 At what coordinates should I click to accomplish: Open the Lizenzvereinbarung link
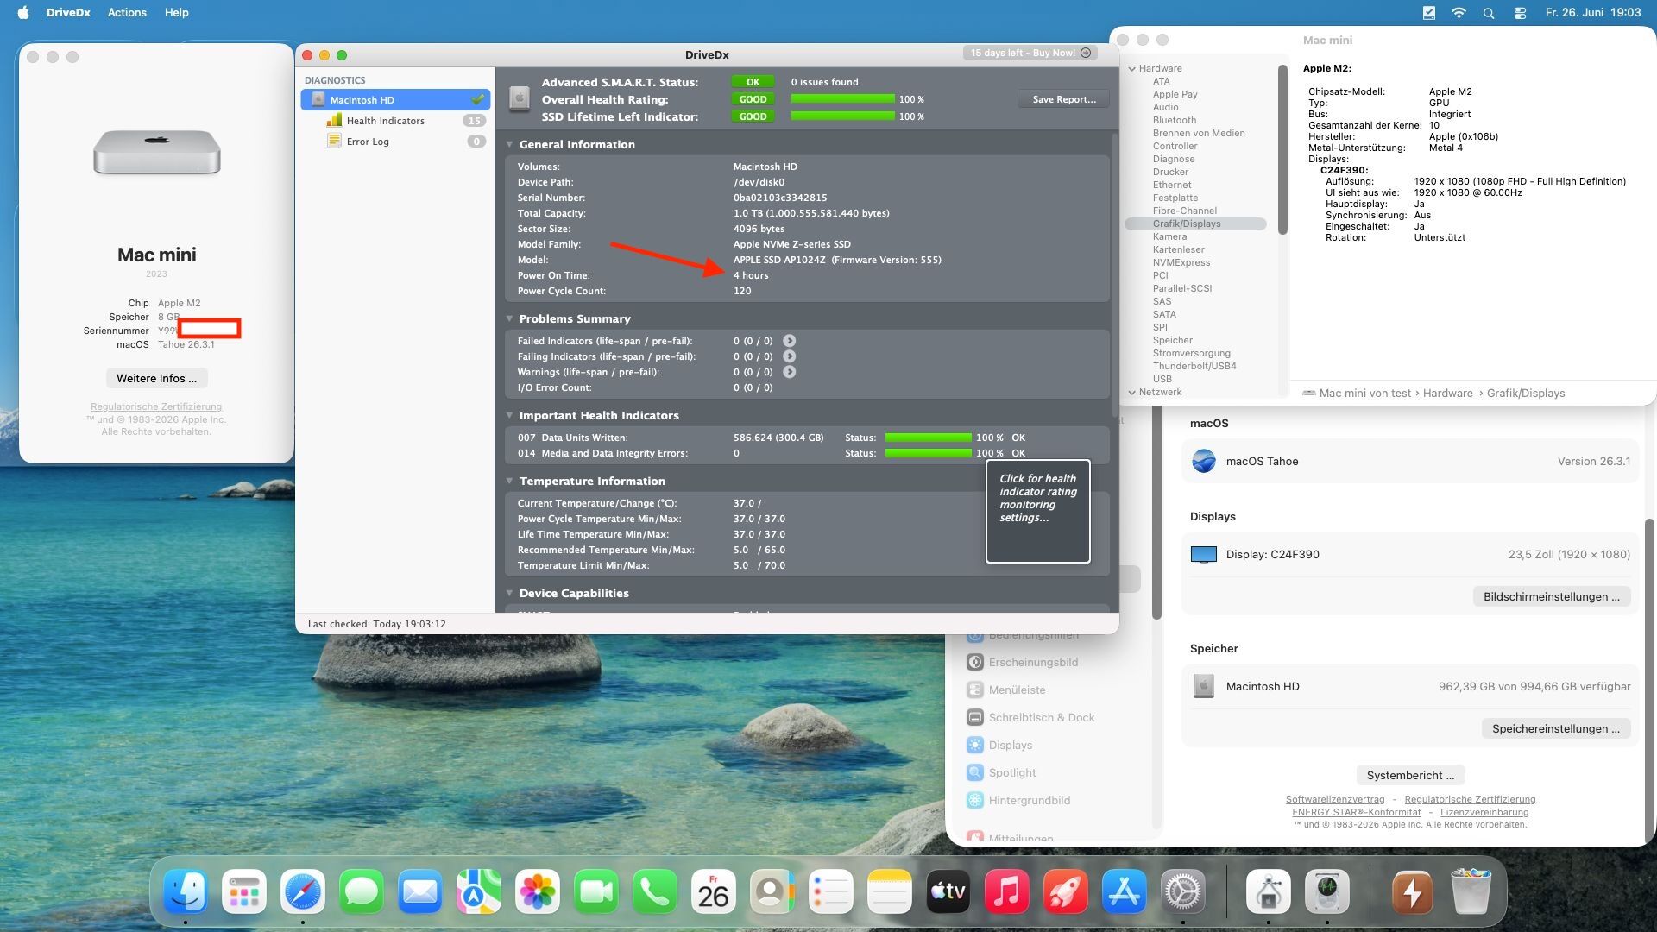click(x=1484, y=812)
